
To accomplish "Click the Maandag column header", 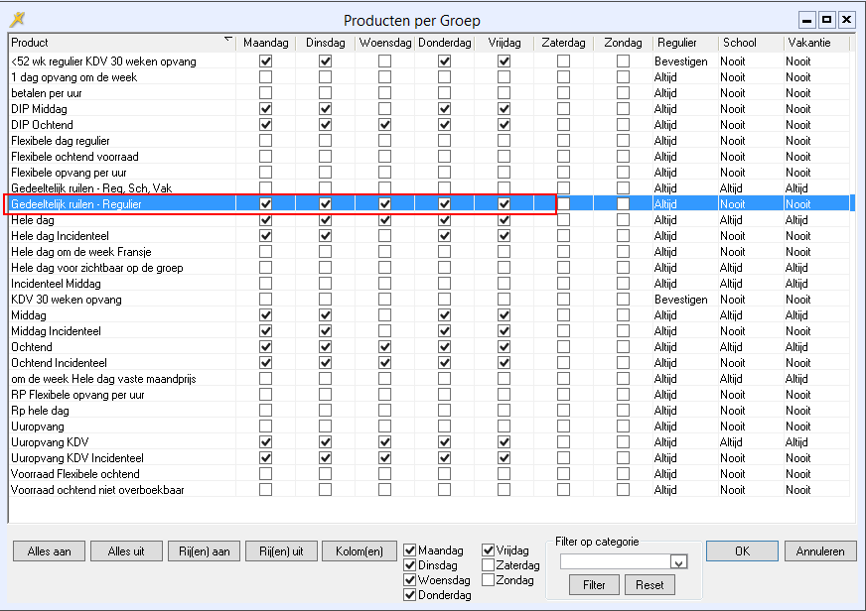I will (x=265, y=43).
